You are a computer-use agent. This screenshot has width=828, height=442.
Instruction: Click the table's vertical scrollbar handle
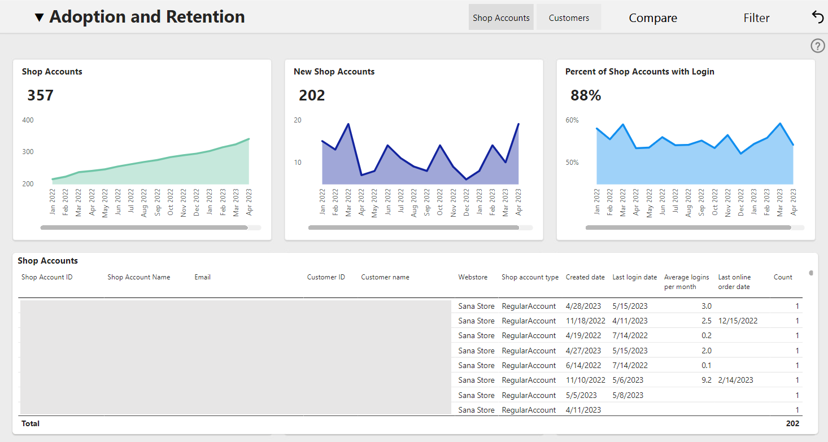811,273
